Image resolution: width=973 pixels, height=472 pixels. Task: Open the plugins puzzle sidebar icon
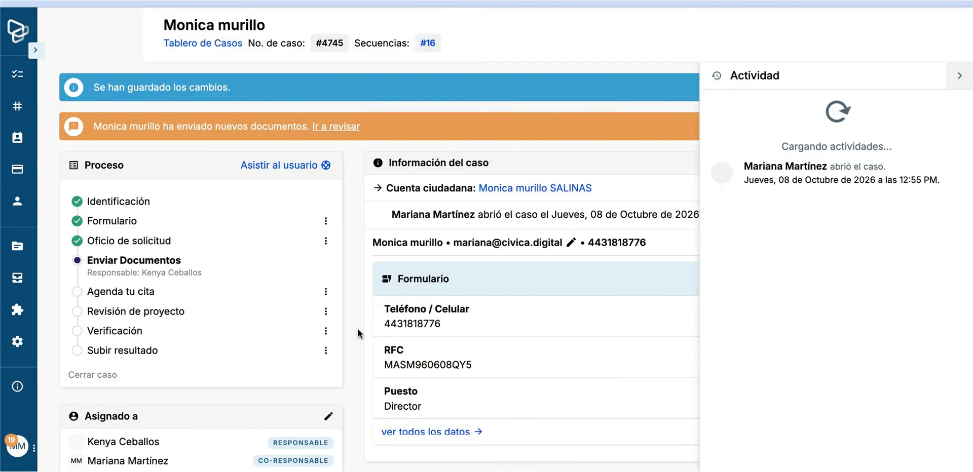[x=18, y=309]
